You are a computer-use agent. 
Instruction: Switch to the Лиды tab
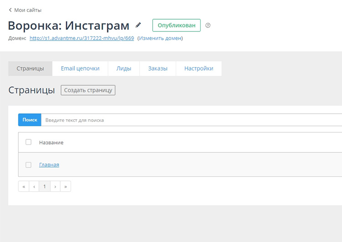pyautogui.click(x=124, y=68)
